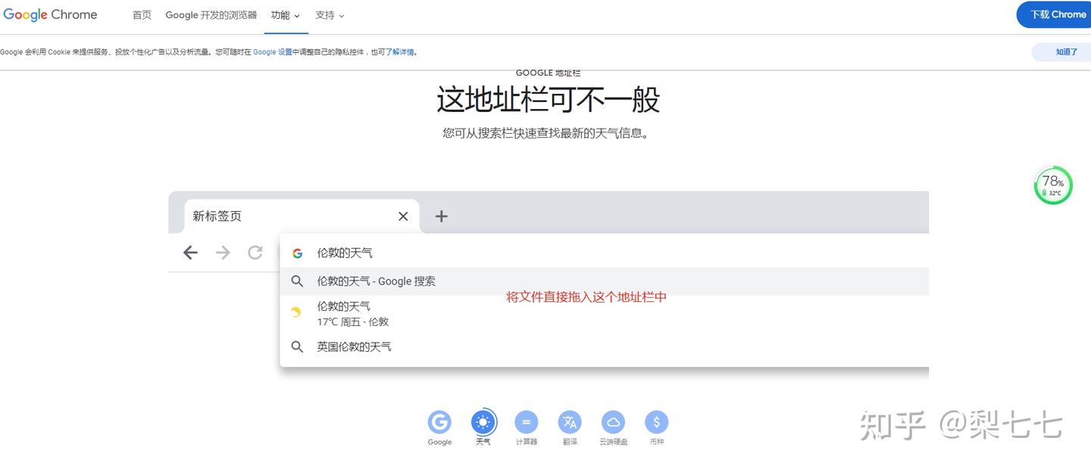Click the reload icon in the mock browser
Screen dimensions: 1091x469
[x=255, y=253]
